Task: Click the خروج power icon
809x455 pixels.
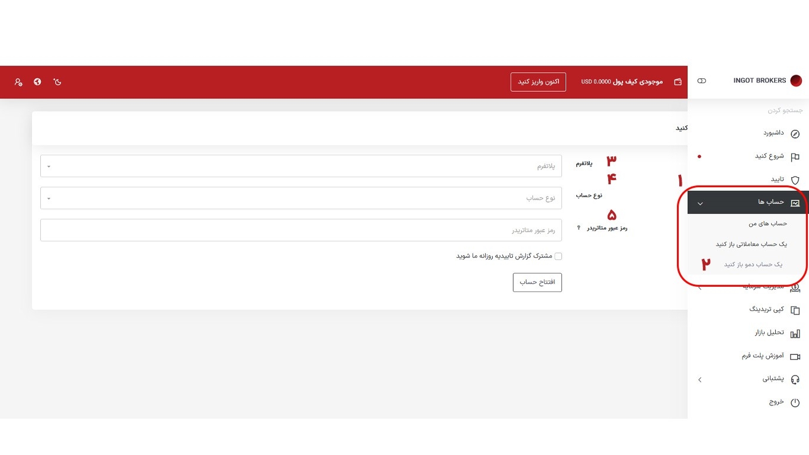Action: point(795,402)
